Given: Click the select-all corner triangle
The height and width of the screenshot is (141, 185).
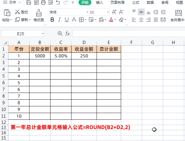Looking at the screenshot, I should click(x=5, y=43).
